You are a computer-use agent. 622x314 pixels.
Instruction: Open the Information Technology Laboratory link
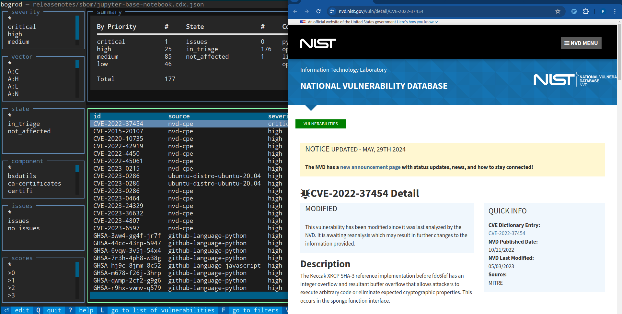point(343,70)
